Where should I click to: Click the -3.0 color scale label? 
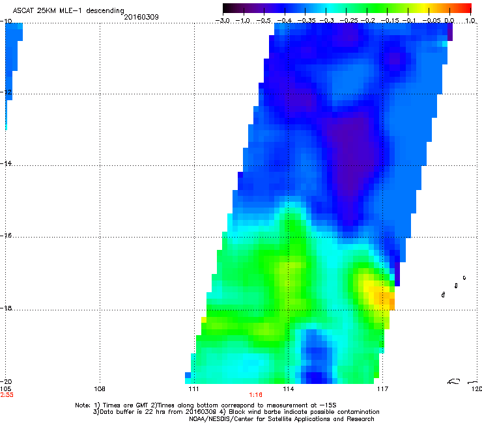tap(222, 21)
